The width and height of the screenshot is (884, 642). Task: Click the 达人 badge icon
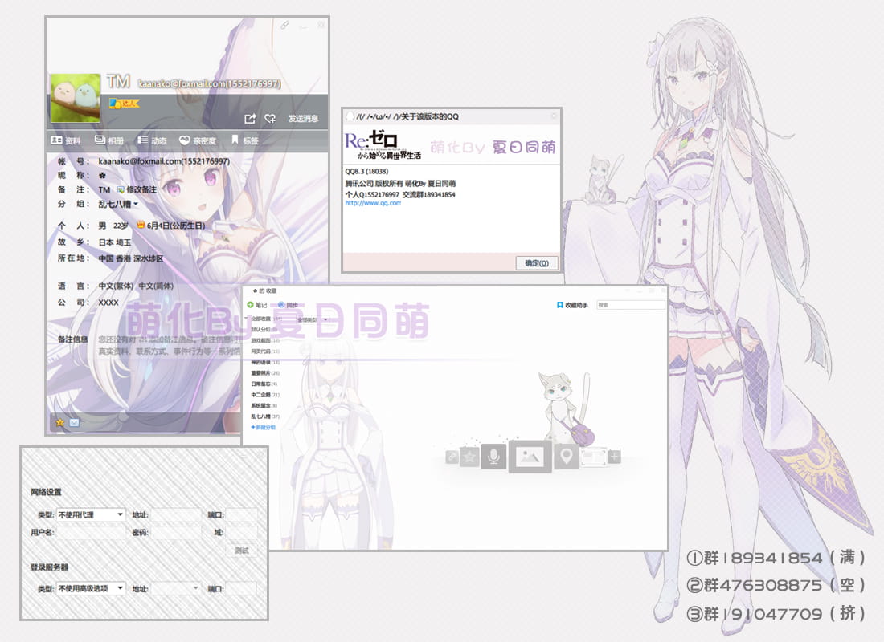click(124, 103)
